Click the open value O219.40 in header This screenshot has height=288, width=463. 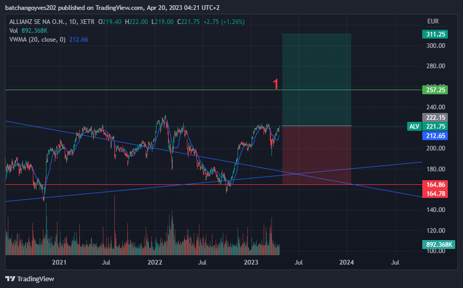(110, 22)
